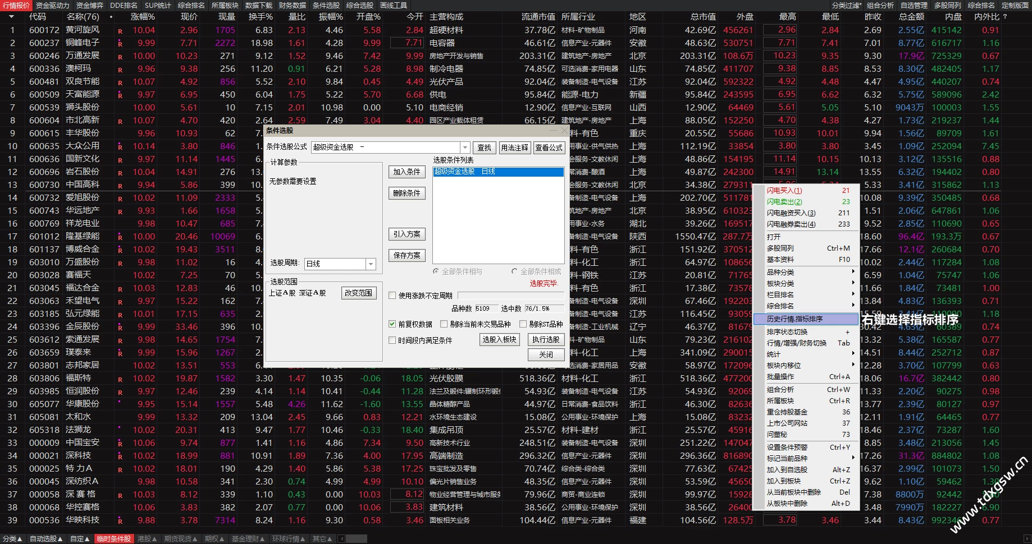Click 保存方案 button
Screen dimensions: 1032x544
pos(407,256)
